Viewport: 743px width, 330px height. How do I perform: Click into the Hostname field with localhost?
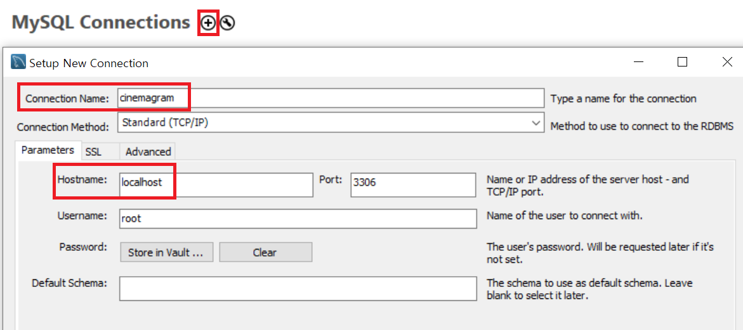coord(216,184)
